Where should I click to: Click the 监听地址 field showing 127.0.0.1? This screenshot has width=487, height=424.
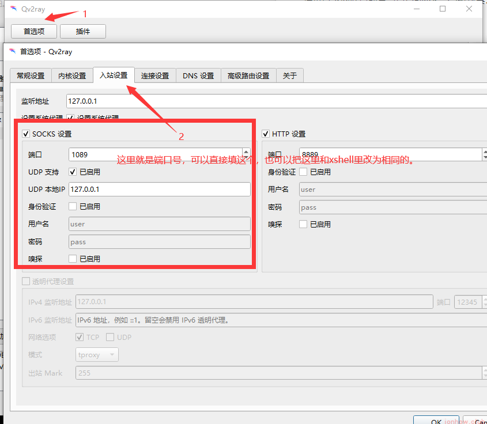pyautogui.click(x=277, y=101)
